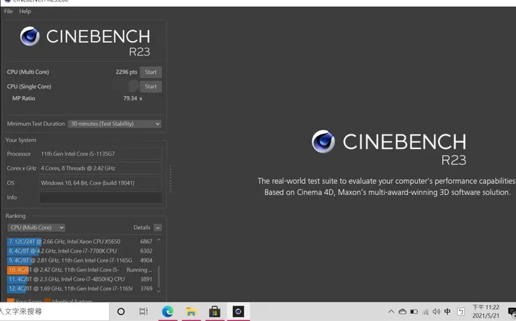This screenshot has height=321, width=516.
Task: Open the Help menu
Action: 25,11
